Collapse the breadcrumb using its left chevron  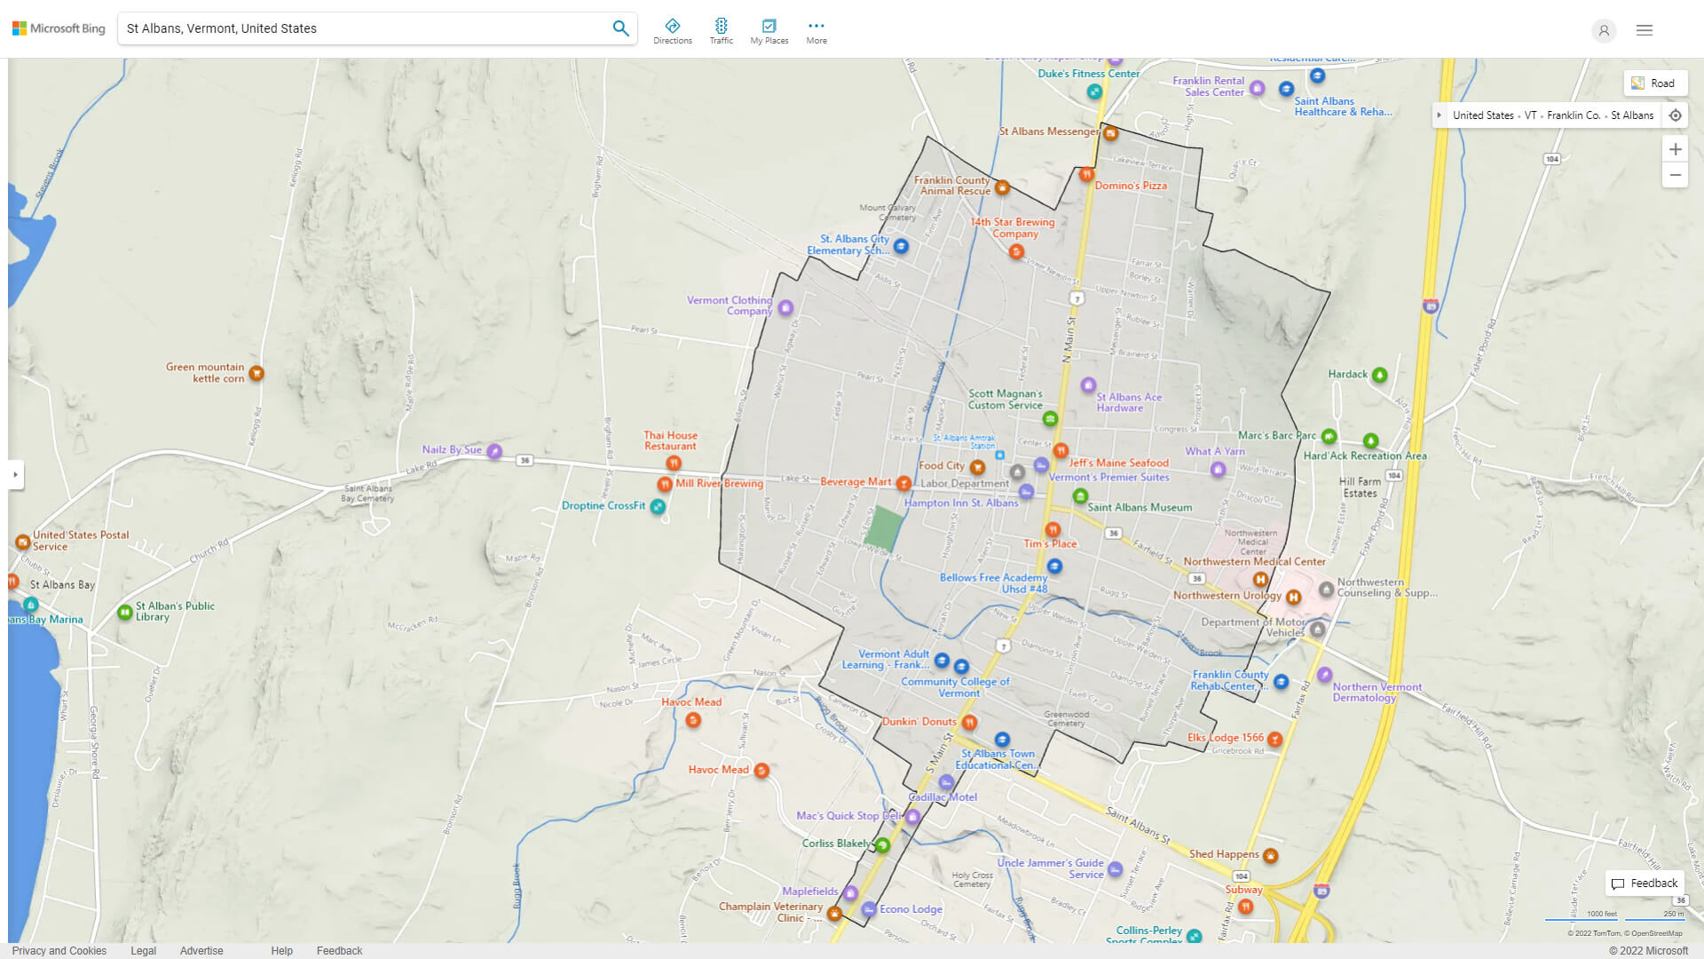pyautogui.click(x=1440, y=115)
